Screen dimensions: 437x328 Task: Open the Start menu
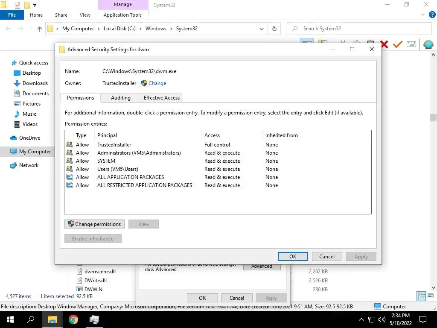point(10,319)
